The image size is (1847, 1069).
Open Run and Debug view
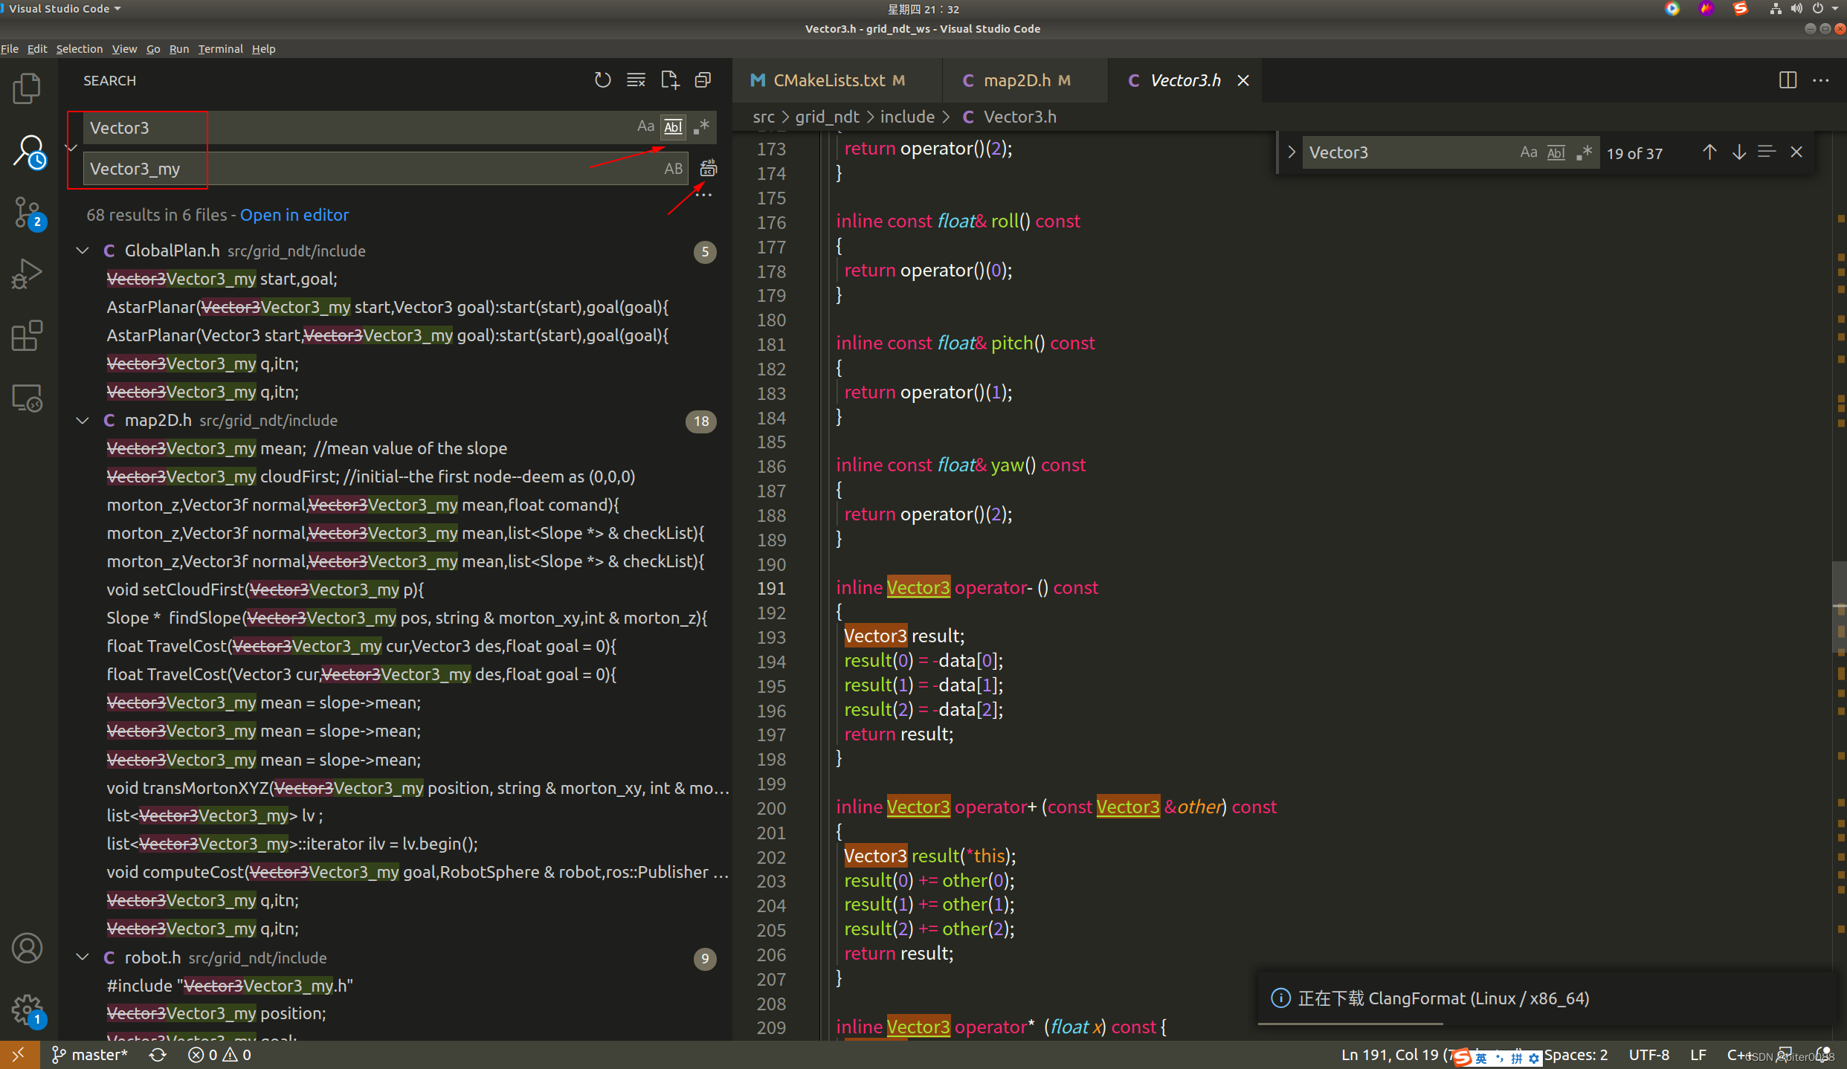pyautogui.click(x=28, y=274)
